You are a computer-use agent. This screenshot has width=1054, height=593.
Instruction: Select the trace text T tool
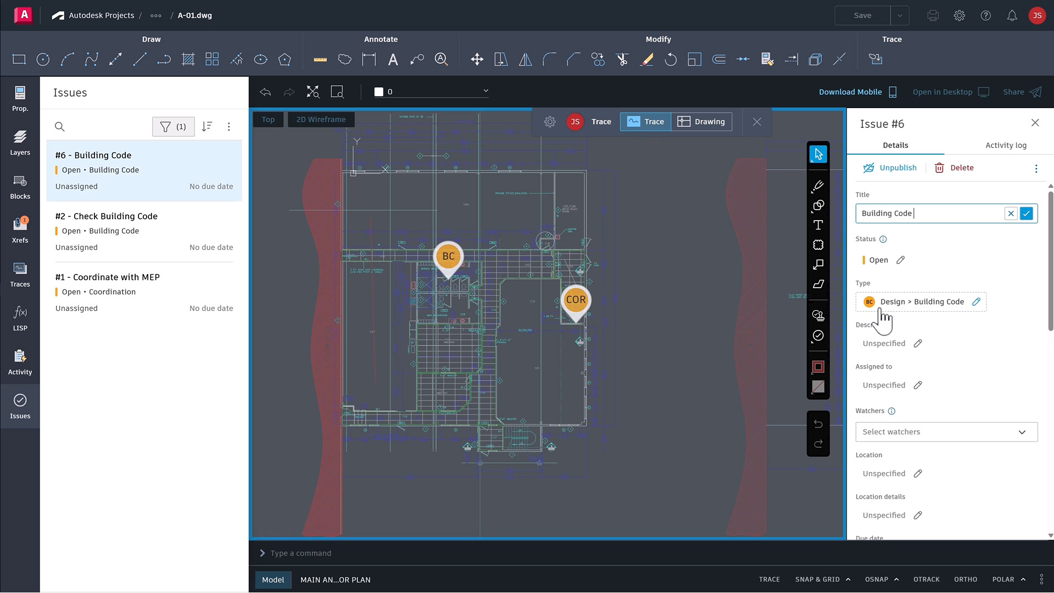818,225
